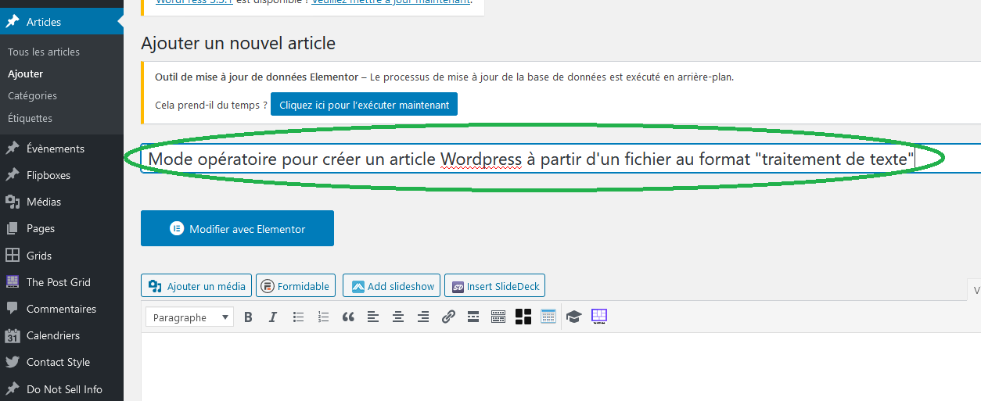Click Modifier avec Elementor button
The width and height of the screenshot is (981, 401).
pyautogui.click(x=237, y=228)
